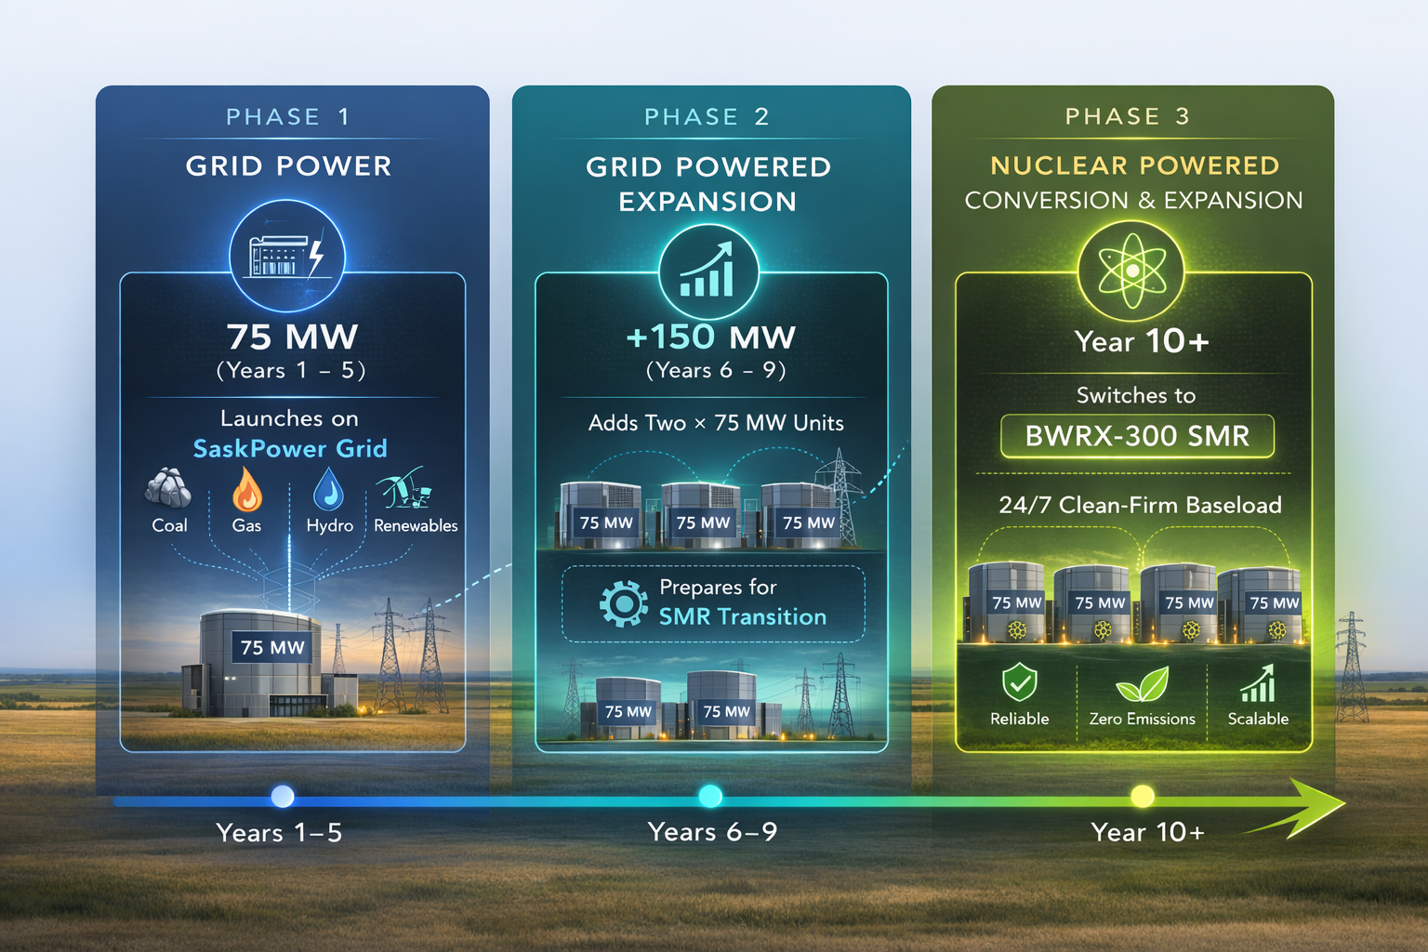
Task: Click the Hydro label
Action: coord(330,525)
